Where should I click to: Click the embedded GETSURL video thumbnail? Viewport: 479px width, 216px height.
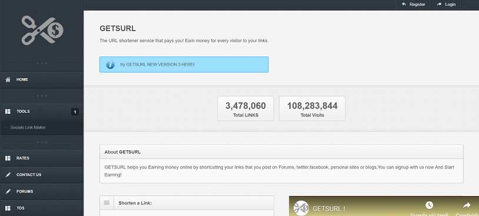[384, 206]
